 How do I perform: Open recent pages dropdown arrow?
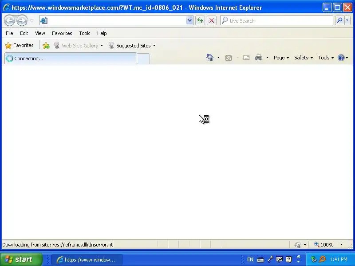point(32,20)
